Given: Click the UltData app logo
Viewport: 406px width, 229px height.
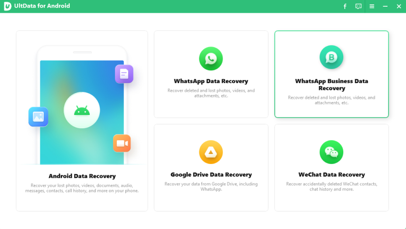Looking at the screenshot, I should click(8, 6).
